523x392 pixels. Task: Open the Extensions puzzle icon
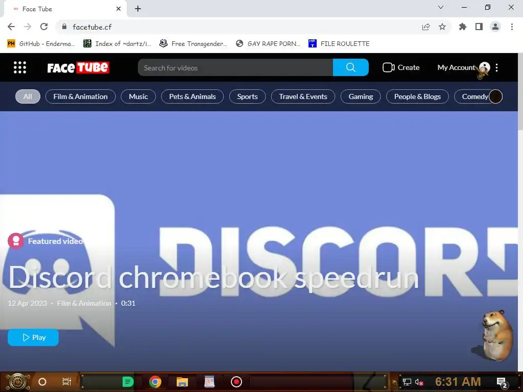tap(463, 27)
